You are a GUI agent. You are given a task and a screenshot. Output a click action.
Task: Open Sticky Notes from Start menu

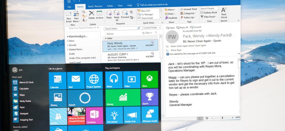[22, 101]
